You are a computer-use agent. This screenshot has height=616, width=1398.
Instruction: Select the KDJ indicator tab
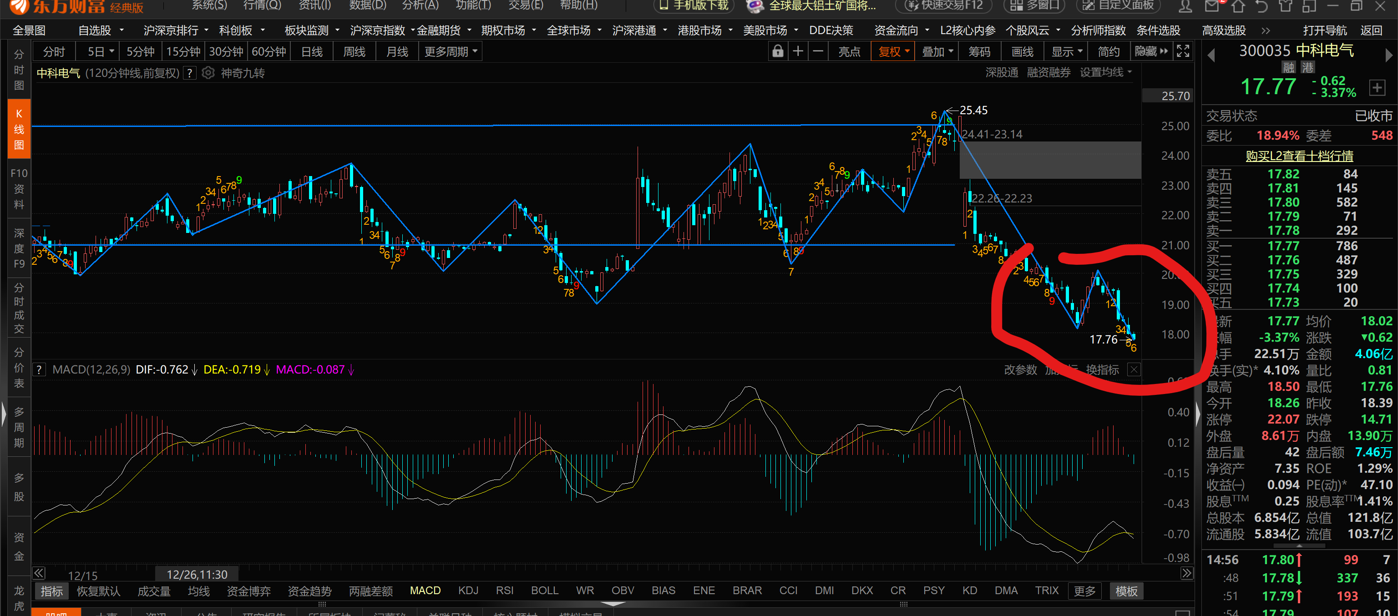pos(468,591)
